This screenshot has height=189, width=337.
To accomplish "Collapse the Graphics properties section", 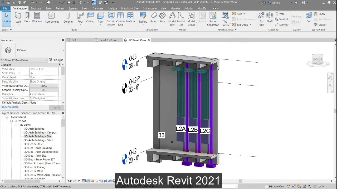I will (59, 65).
